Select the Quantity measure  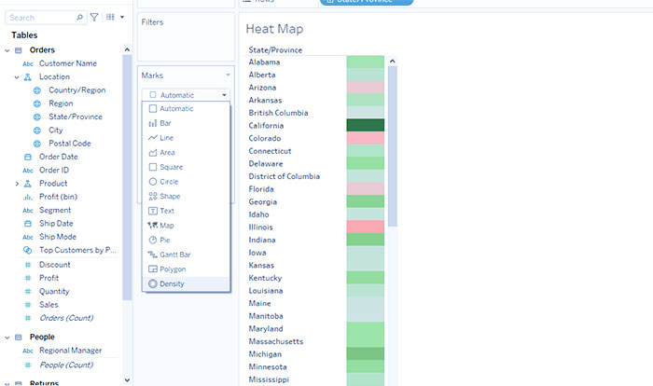click(54, 291)
